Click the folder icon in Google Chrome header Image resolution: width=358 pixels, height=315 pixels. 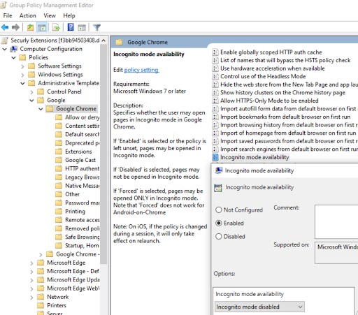(119, 42)
